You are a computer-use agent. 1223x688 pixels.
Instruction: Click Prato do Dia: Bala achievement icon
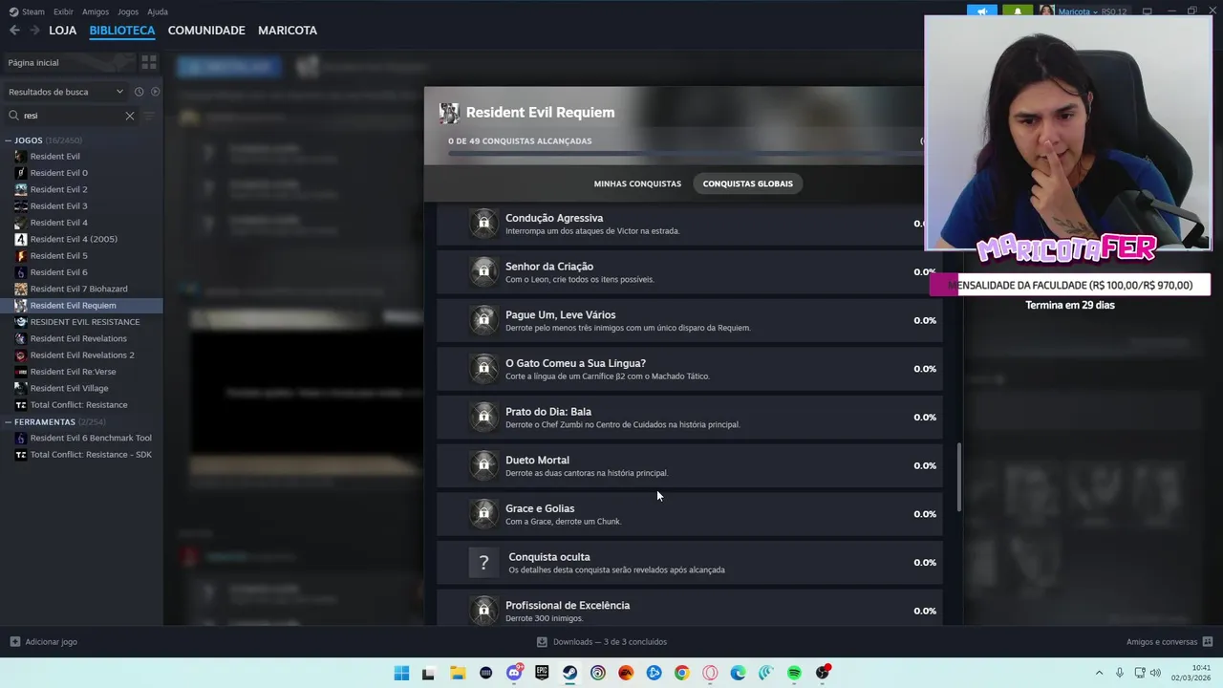483,418
